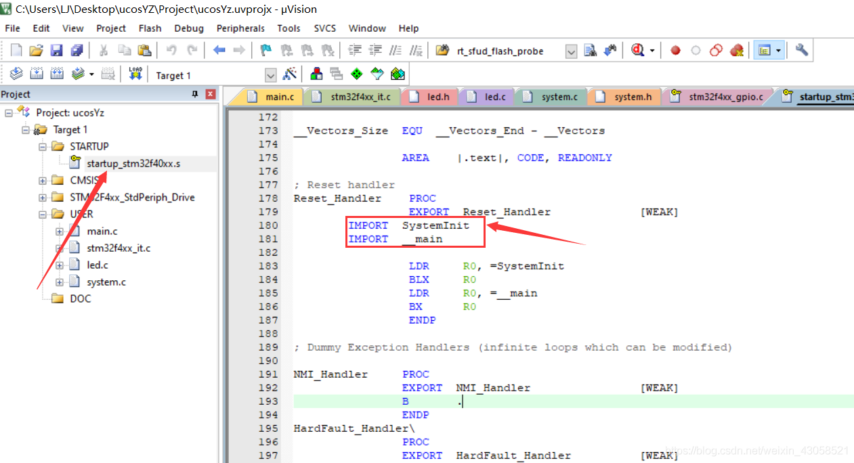Download to flash LOAD icon

135,74
